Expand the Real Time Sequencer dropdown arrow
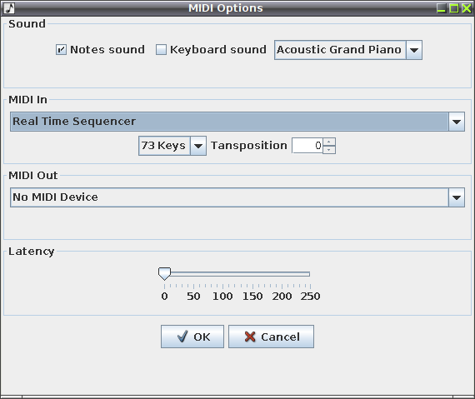This screenshot has height=399, width=475. (x=456, y=122)
